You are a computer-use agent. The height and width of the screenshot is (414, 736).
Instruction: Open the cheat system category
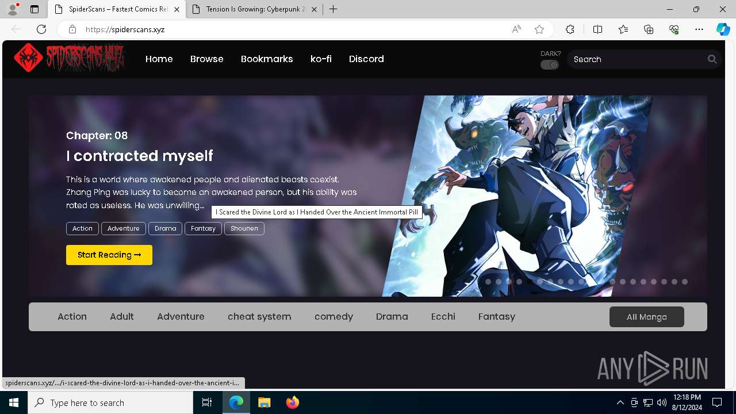[x=259, y=316]
